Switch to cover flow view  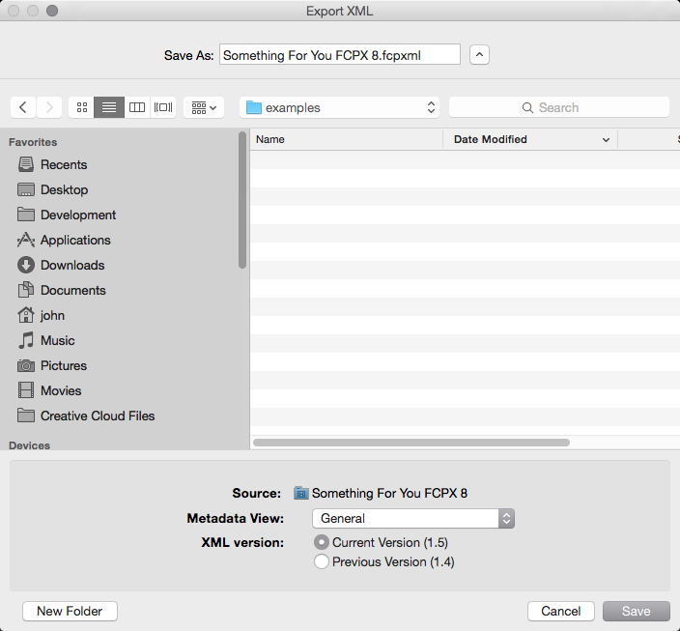[x=163, y=107]
